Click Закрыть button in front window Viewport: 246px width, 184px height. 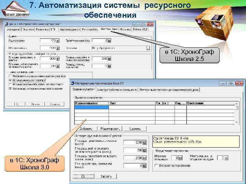pos(106,177)
